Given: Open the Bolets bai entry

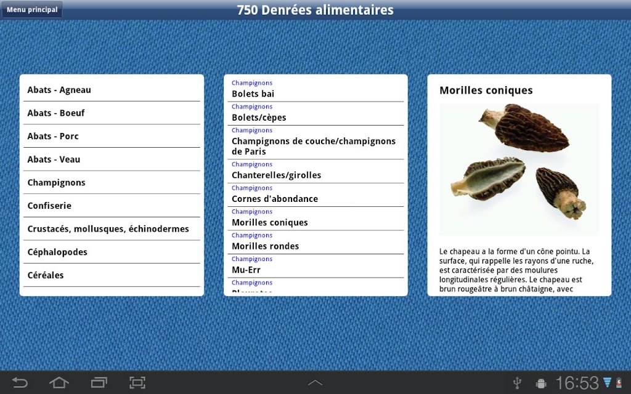Looking at the screenshot, I should [x=315, y=89].
